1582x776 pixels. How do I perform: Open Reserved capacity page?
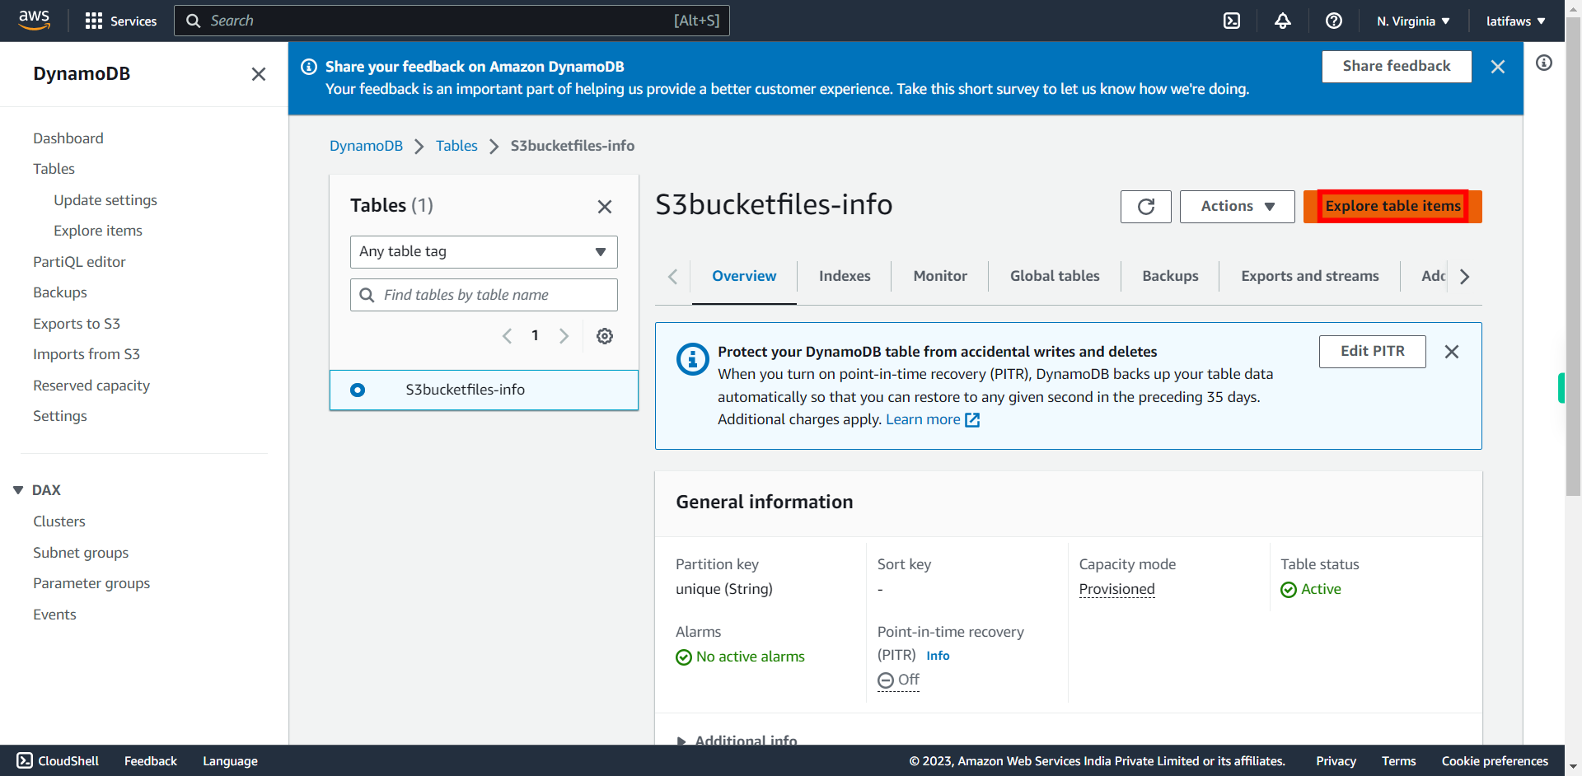coord(91,386)
